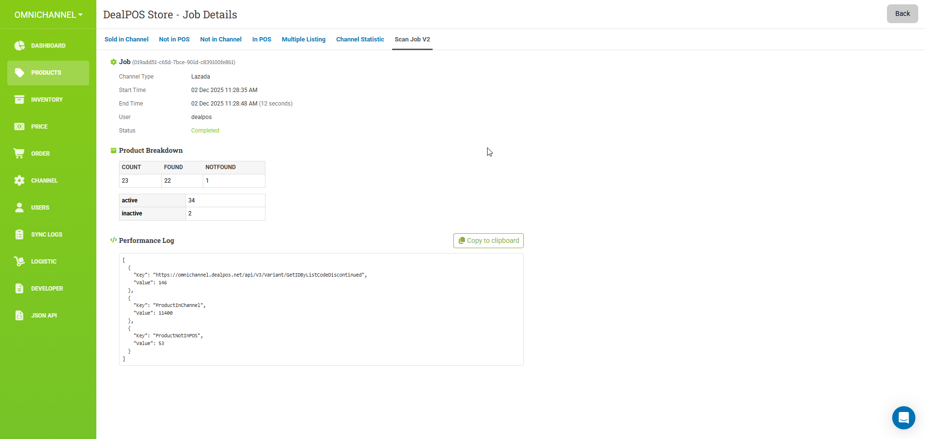This screenshot has width=925, height=439.
Task: Click the value 53 in performance log
Action: click(161, 344)
